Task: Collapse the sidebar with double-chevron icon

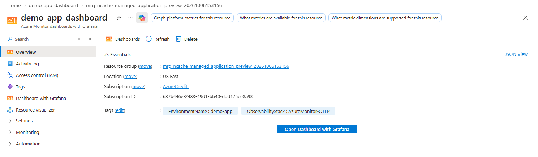Action: [x=90, y=39]
